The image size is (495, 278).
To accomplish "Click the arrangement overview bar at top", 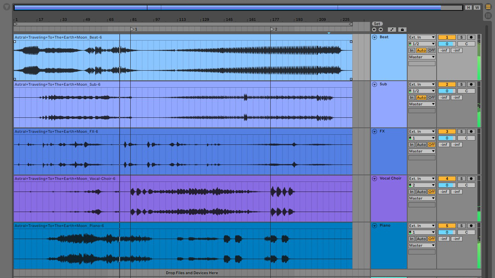I will [238, 7].
